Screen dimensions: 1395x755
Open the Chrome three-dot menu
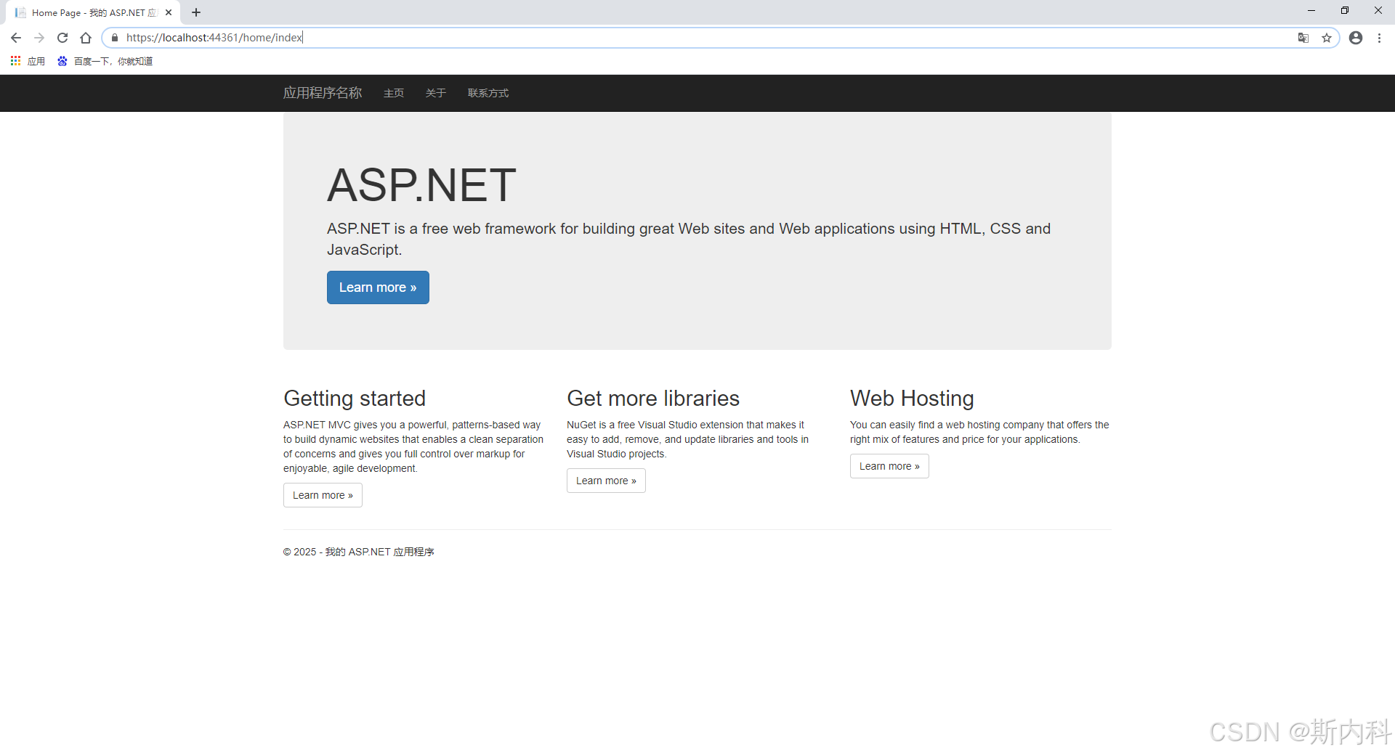coord(1379,38)
